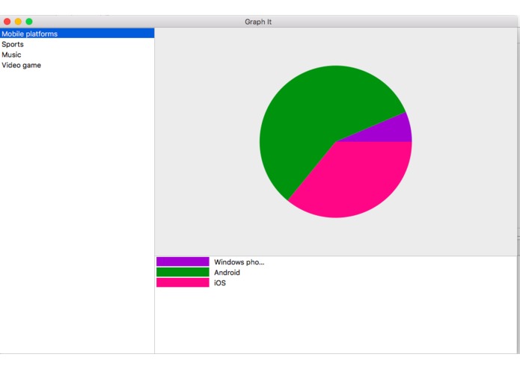The height and width of the screenshot is (369, 520).
Task: Open the Video game list entry
Action: click(x=77, y=65)
